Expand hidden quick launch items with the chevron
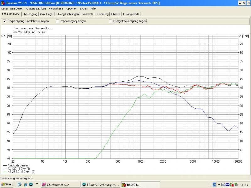This screenshot has width=251, height=188. tap(37, 184)
